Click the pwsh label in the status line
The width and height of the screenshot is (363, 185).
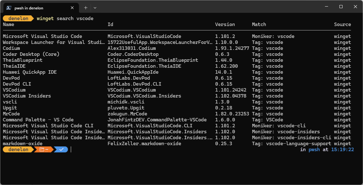click(314, 150)
